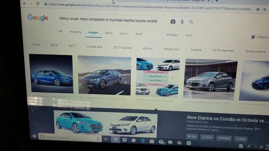Click the address bar URL field
The image size is (269, 151).
[x=150, y=7]
